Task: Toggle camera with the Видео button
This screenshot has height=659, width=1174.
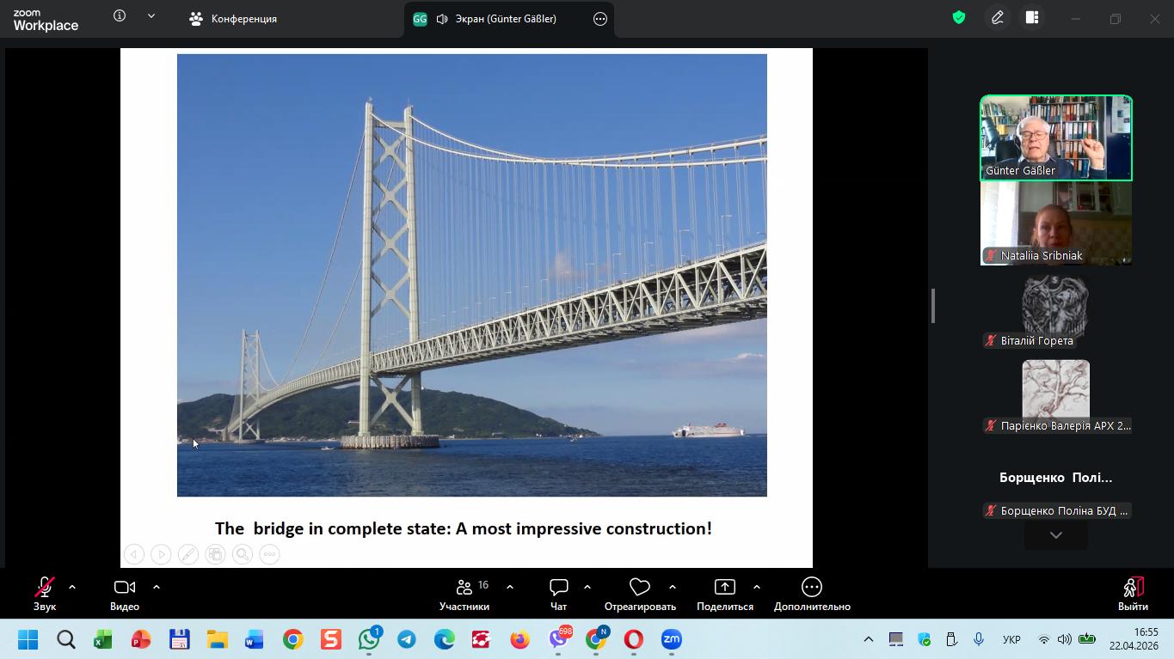Action: point(125,594)
